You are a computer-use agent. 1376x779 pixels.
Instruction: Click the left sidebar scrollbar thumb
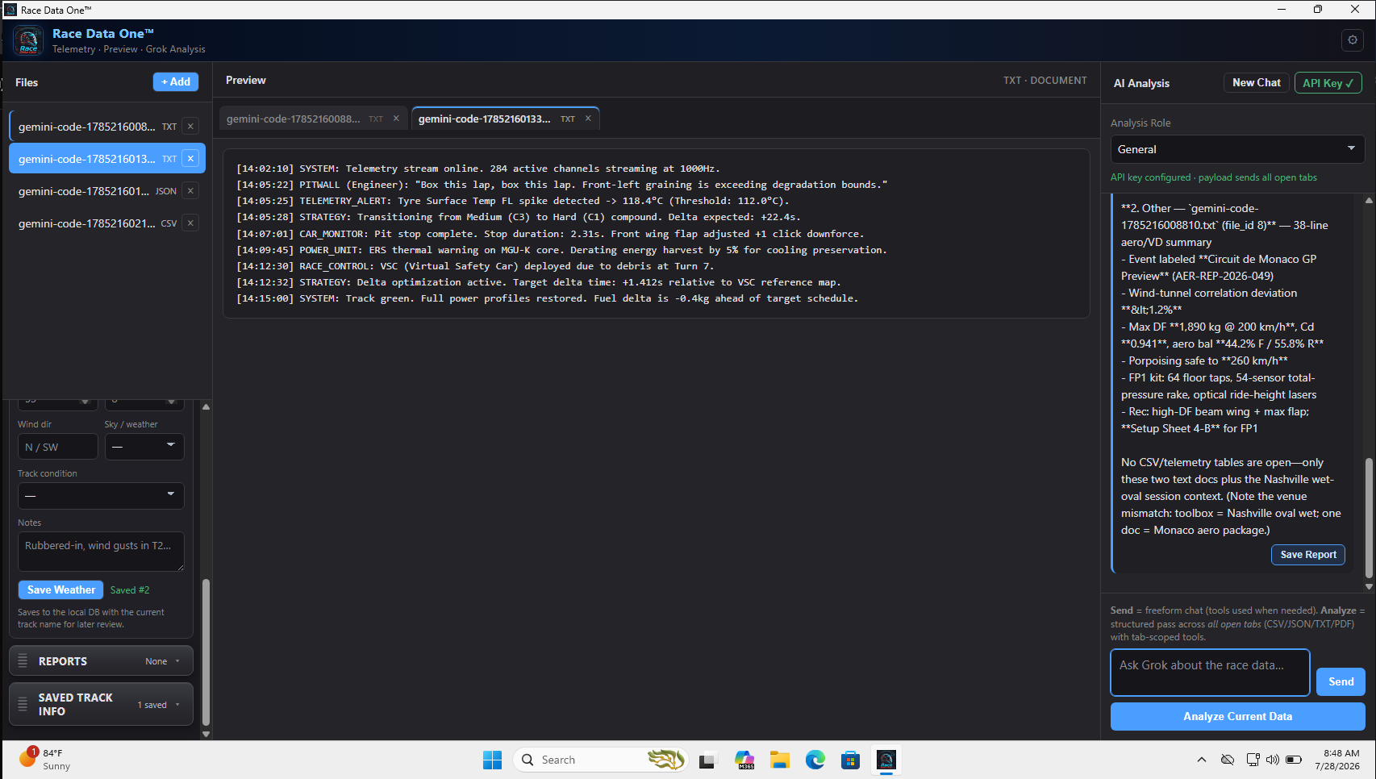click(x=206, y=652)
